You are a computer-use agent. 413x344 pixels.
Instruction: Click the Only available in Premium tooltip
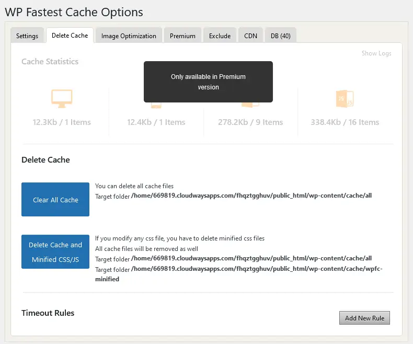pyautogui.click(x=208, y=82)
